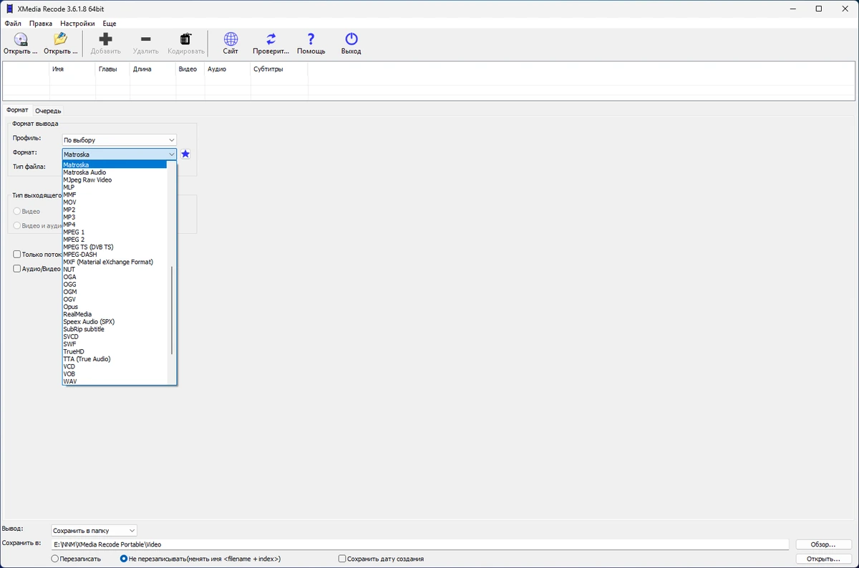This screenshot has height=568, width=859.
Task: Select WAV in format list
Action: point(115,381)
